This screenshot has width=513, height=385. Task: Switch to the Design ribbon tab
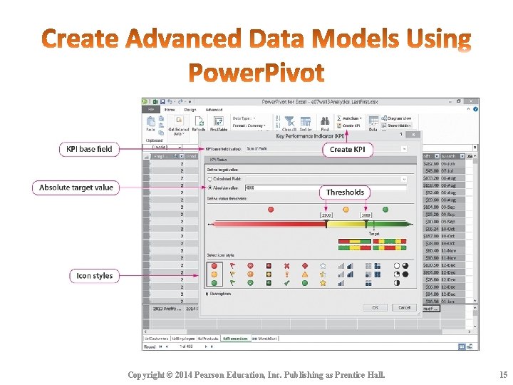(190, 110)
